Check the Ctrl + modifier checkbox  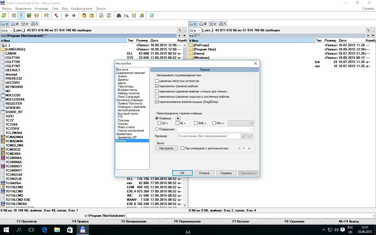[x=159, y=123]
